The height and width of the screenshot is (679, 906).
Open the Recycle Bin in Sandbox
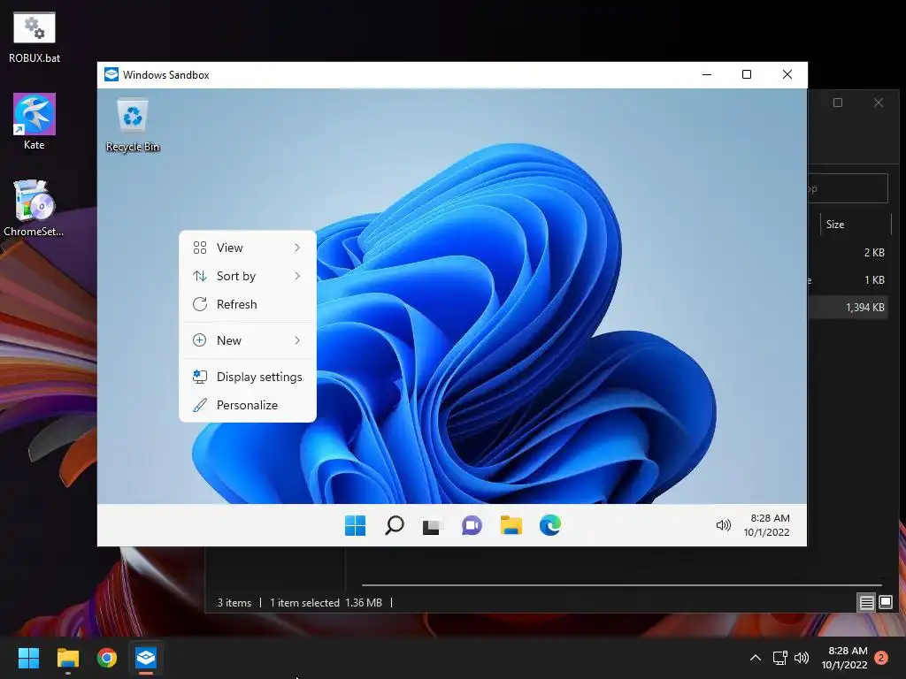(133, 125)
